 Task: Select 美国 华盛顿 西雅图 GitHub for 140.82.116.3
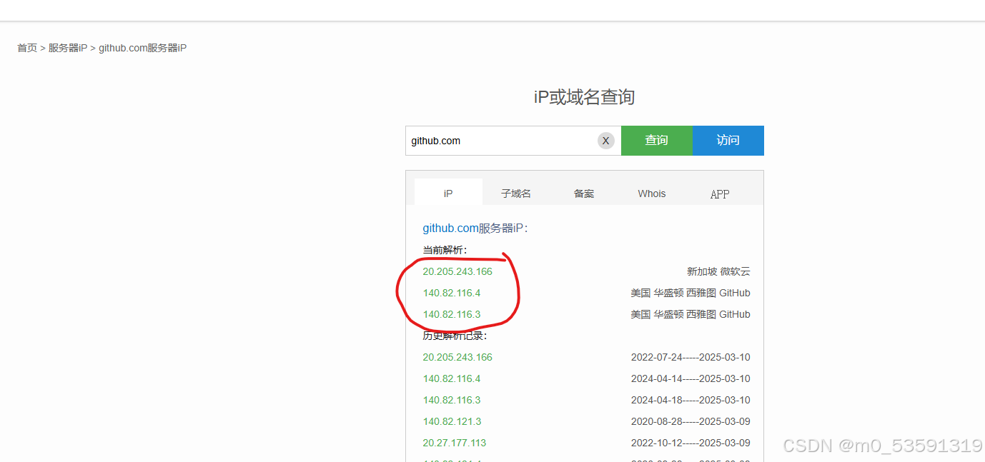691,314
